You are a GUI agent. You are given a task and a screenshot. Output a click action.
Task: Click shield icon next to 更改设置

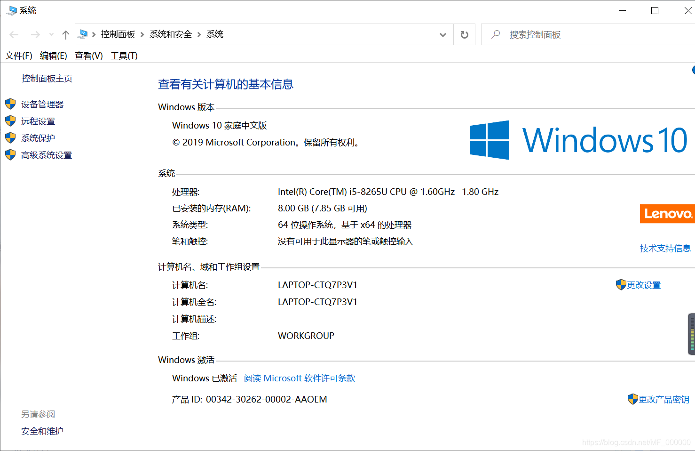[621, 285]
